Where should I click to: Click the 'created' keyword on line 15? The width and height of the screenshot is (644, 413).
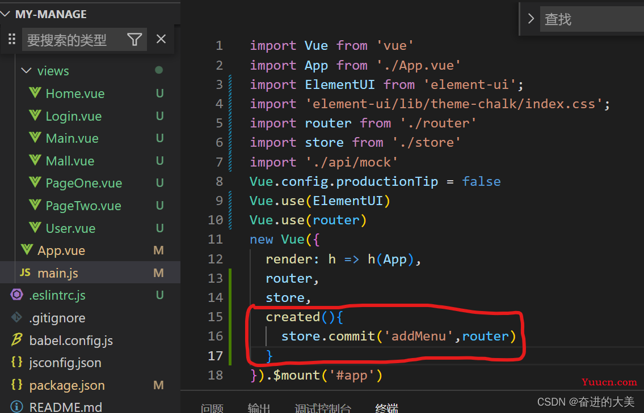(x=293, y=317)
